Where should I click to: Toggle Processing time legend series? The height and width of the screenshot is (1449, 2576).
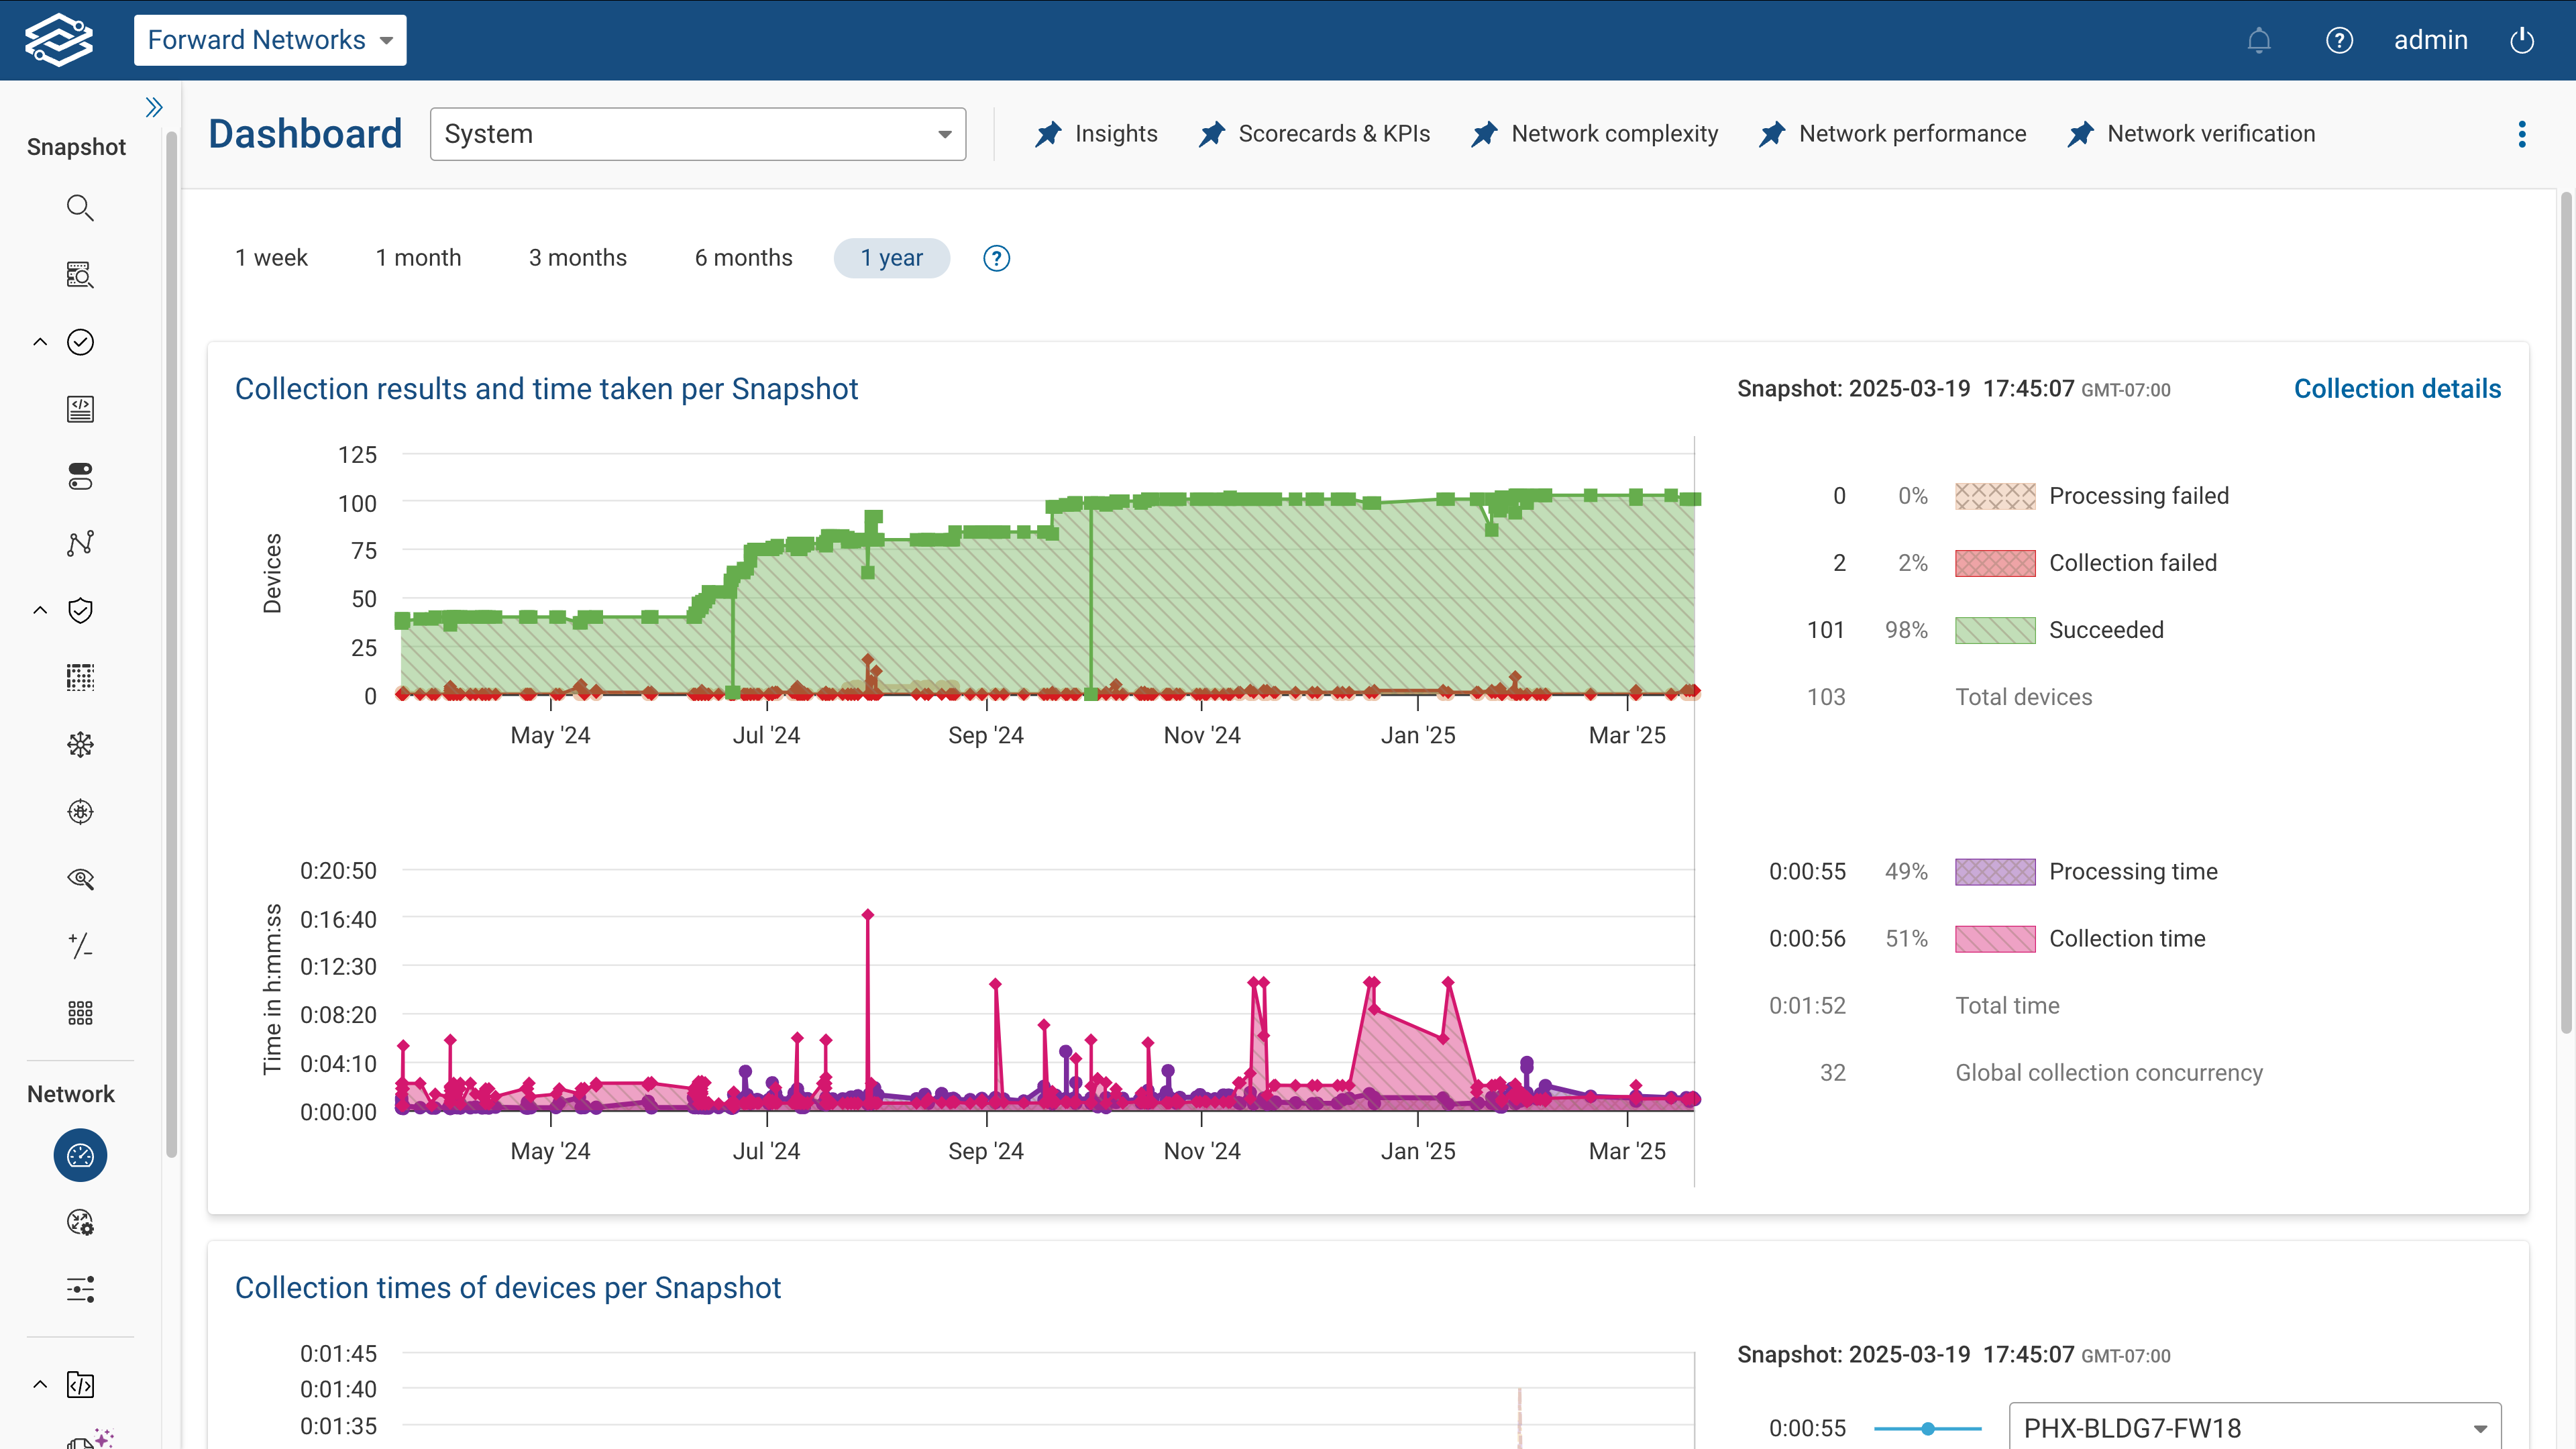tap(2132, 871)
